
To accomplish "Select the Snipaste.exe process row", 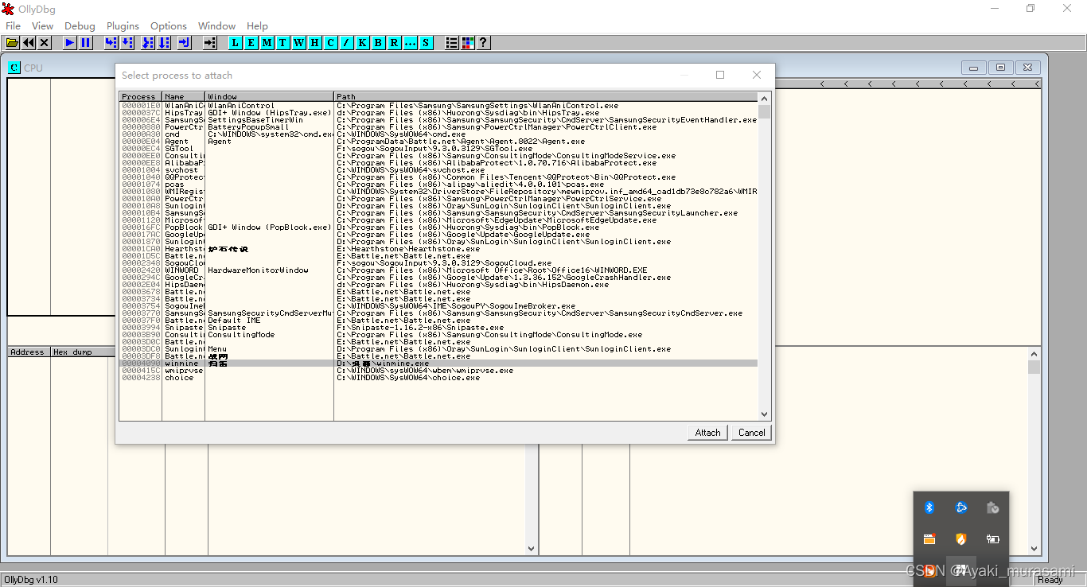I will [x=438, y=328].
